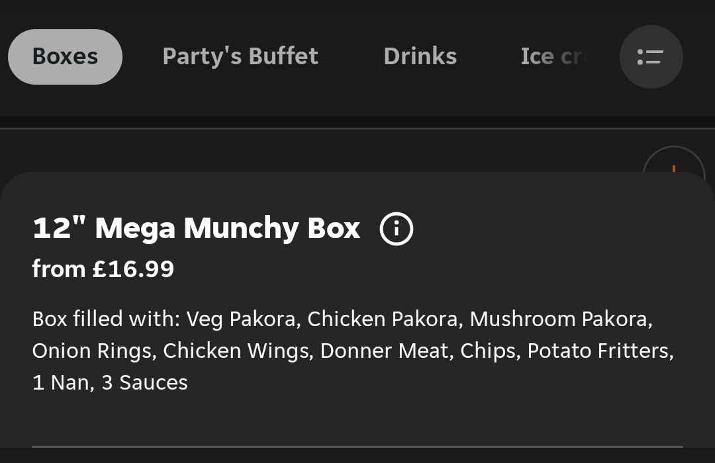The height and width of the screenshot is (463, 715).
Task: Tap the info icon beside Mega Munchy Box
Action: coord(396,229)
